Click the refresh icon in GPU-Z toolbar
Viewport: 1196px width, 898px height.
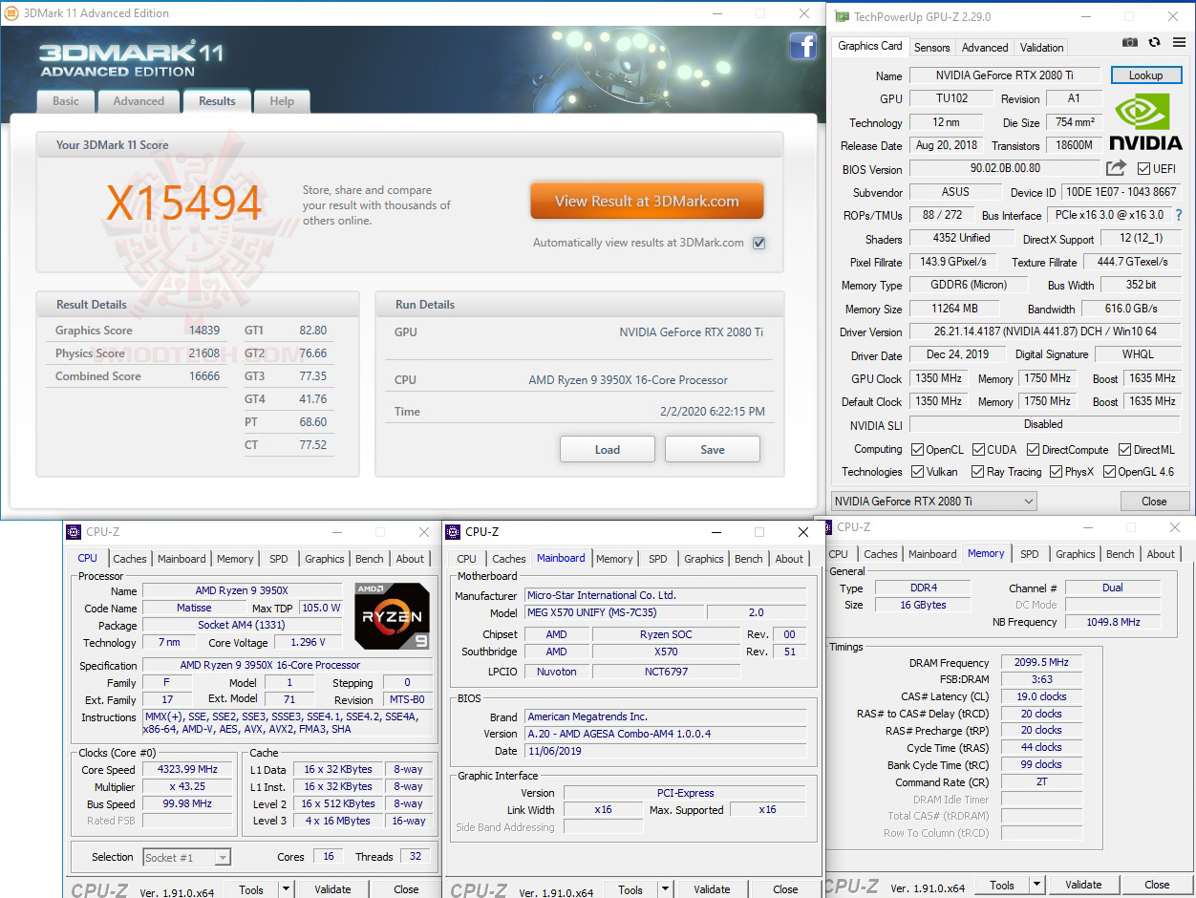point(1152,42)
